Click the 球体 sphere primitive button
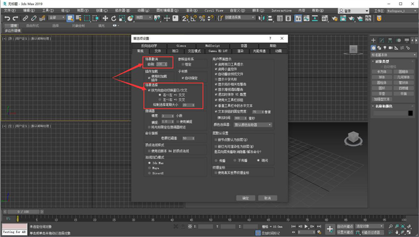Viewport: 419px width, 237px height. pos(382,77)
